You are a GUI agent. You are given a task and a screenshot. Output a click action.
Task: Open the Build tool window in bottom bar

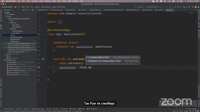point(49,109)
